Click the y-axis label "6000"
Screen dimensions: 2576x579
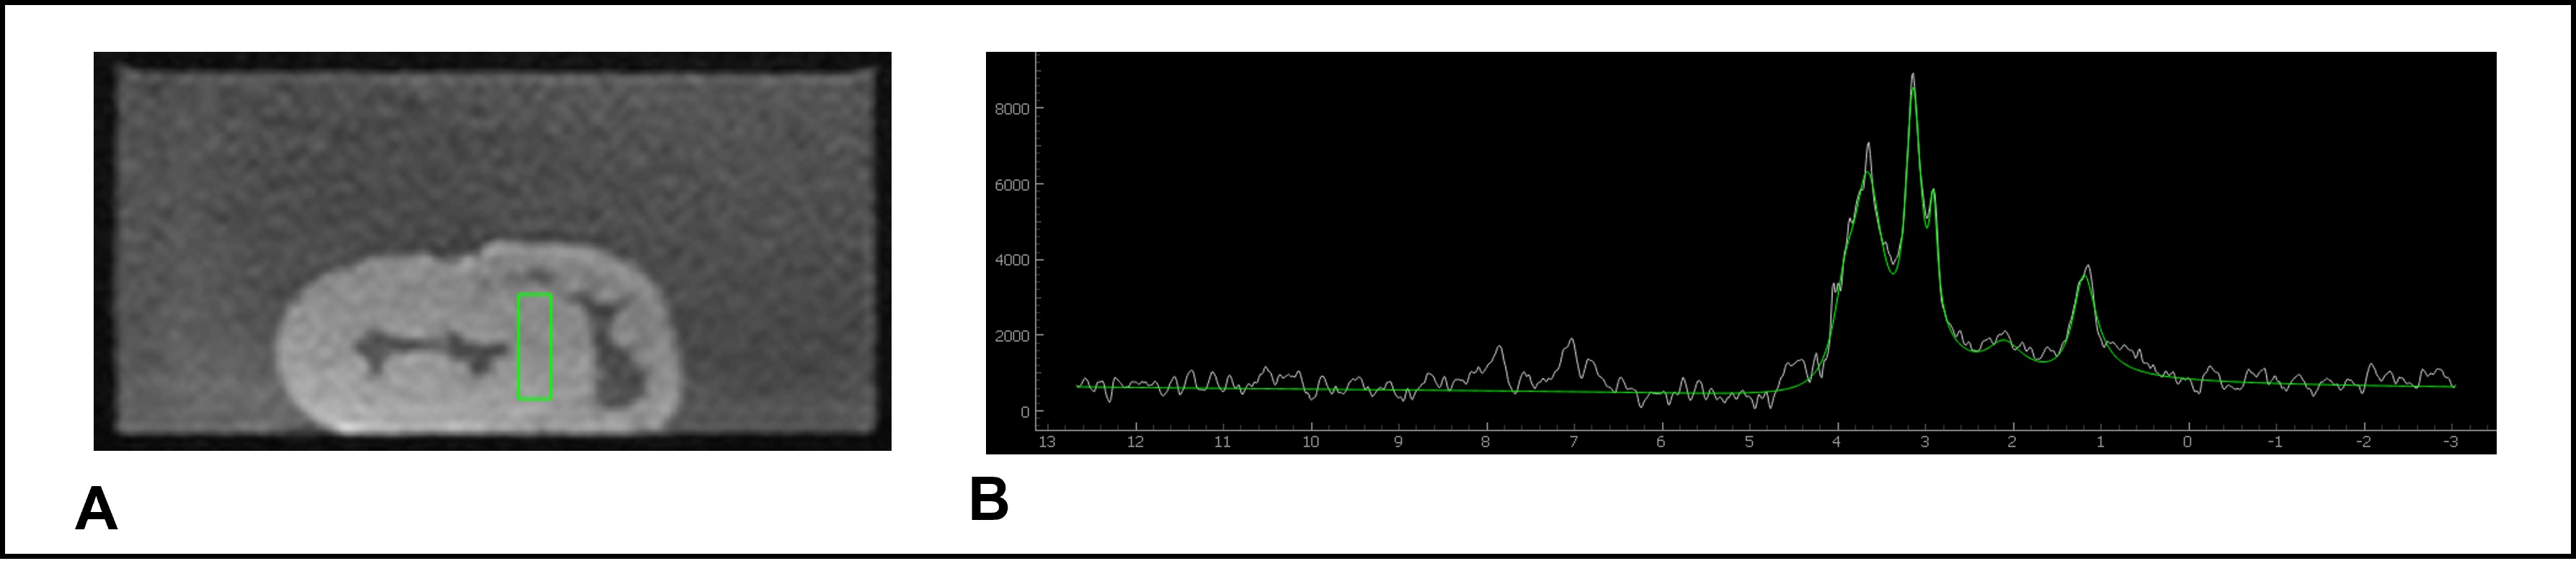pyautogui.click(x=1012, y=185)
